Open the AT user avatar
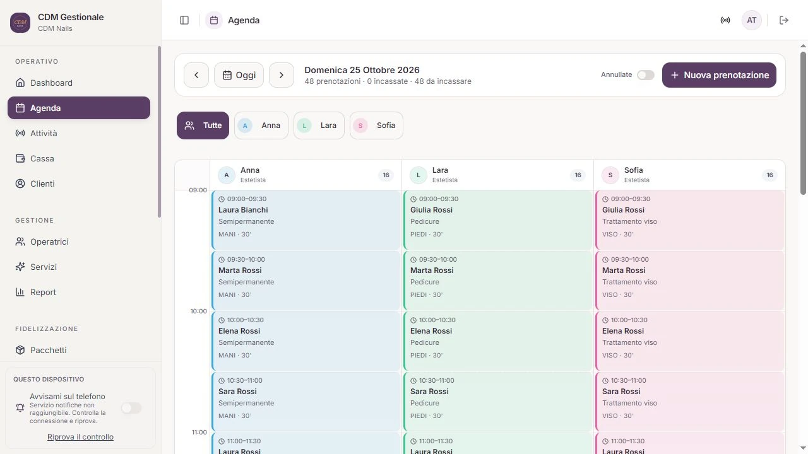 (x=752, y=20)
